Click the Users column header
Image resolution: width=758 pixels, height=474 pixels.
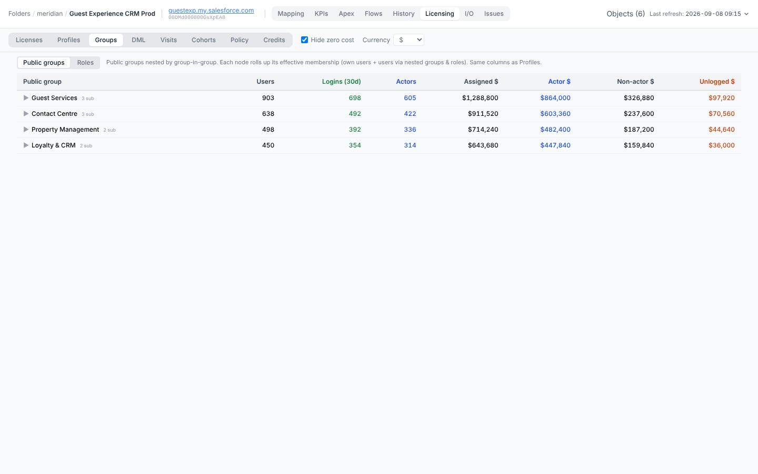coord(265,82)
